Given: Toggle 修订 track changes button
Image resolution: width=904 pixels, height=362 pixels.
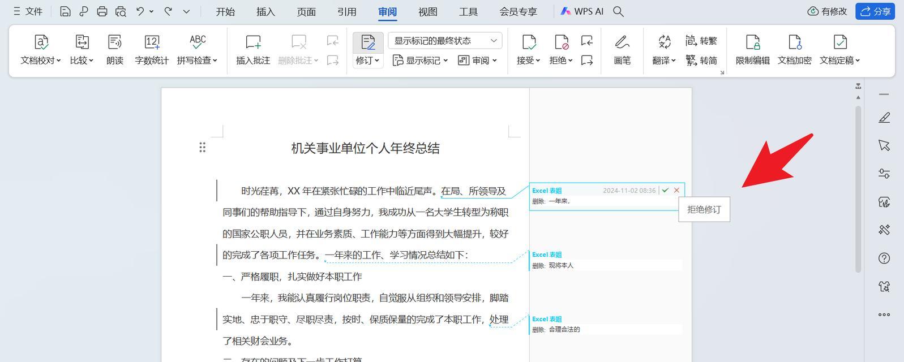Looking at the screenshot, I should [368, 50].
